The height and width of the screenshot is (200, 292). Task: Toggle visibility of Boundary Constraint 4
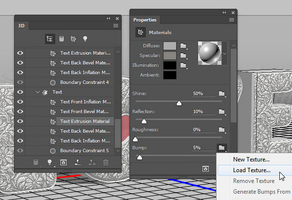click(20, 82)
